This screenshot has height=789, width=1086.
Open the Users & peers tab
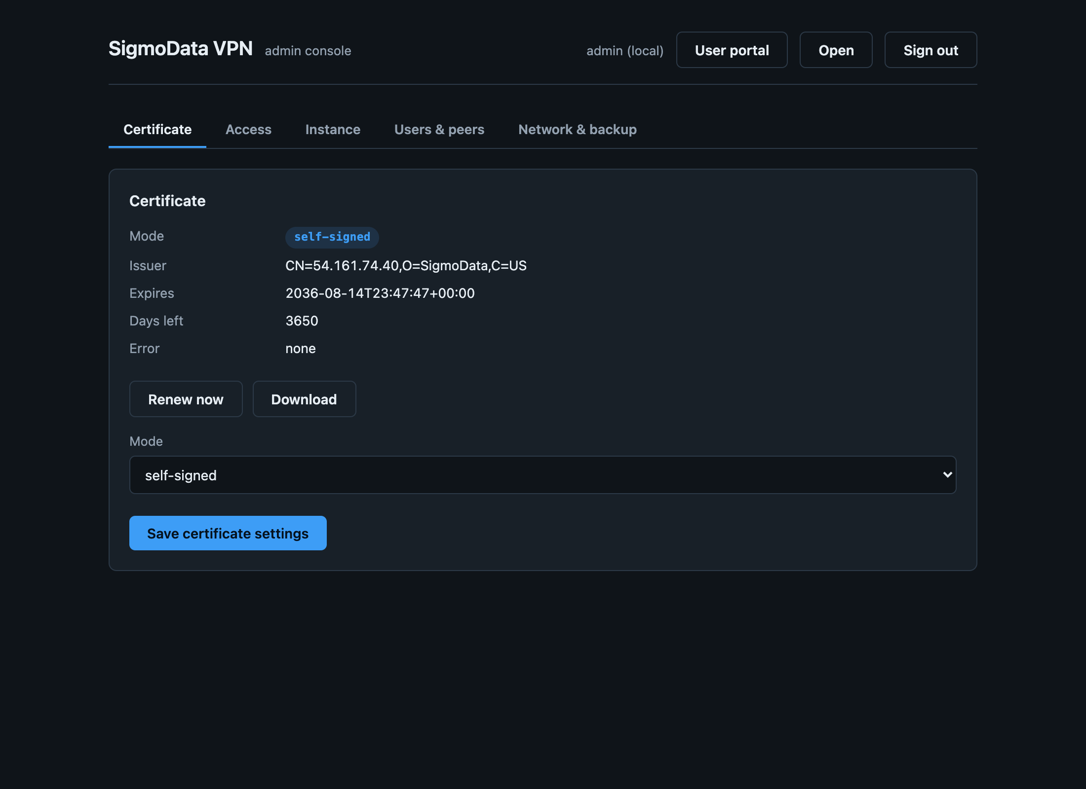point(439,129)
